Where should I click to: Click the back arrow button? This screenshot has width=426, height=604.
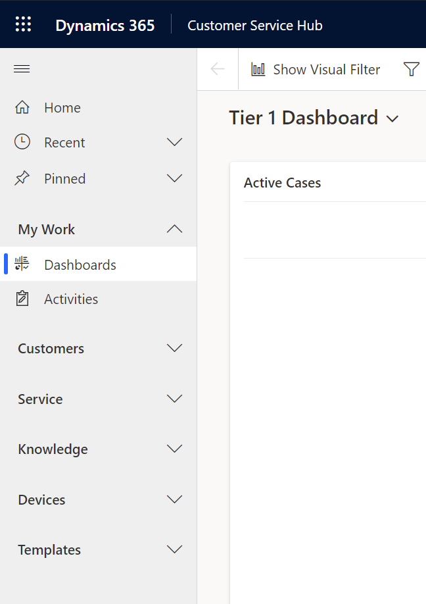pyautogui.click(x=218, y=69)
